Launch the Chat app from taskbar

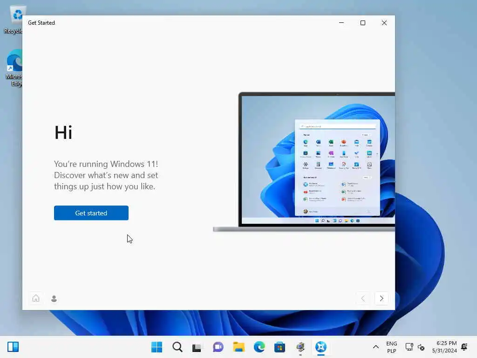pos(218,347)
